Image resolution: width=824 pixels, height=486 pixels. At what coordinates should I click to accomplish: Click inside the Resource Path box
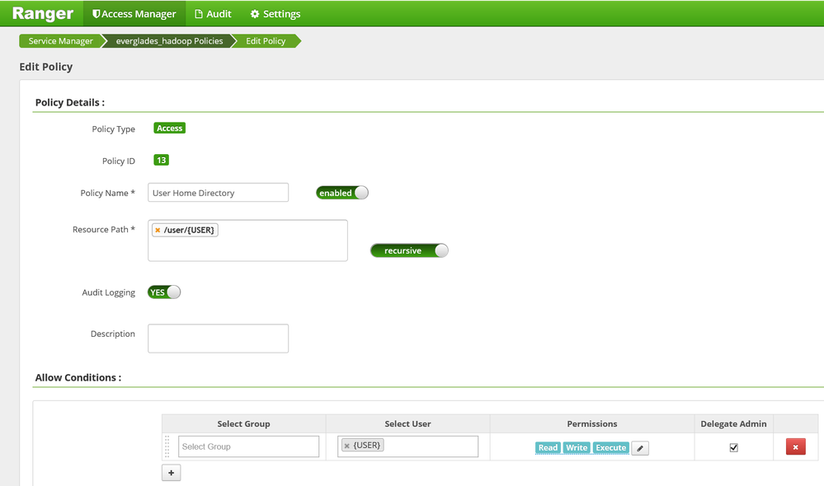point(247,241)
